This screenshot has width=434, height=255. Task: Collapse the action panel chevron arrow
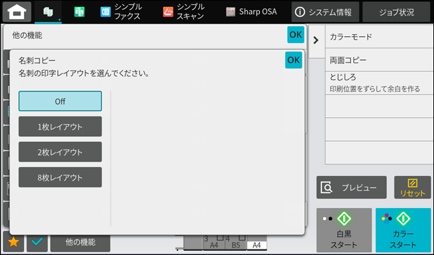click(316, 40)
